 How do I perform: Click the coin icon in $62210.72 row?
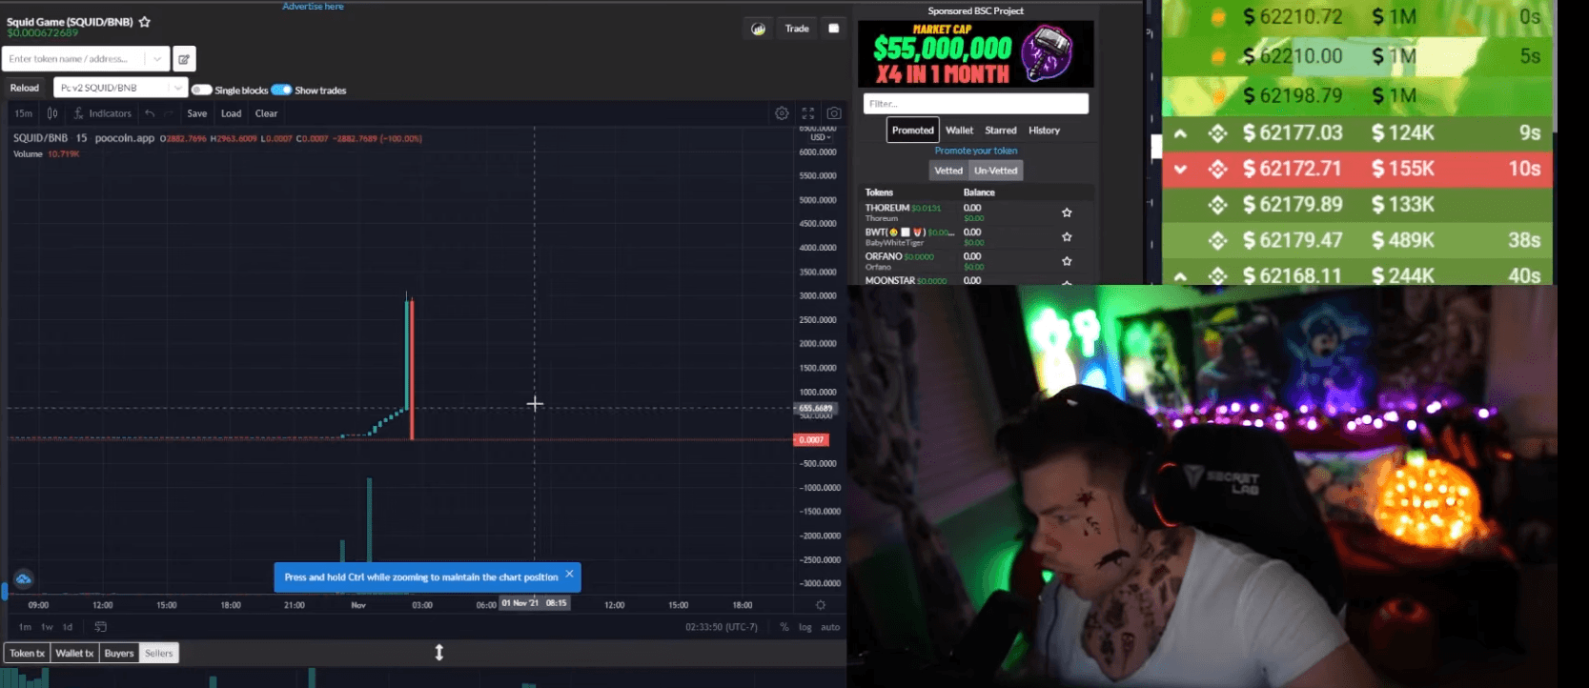point(1217,17)
